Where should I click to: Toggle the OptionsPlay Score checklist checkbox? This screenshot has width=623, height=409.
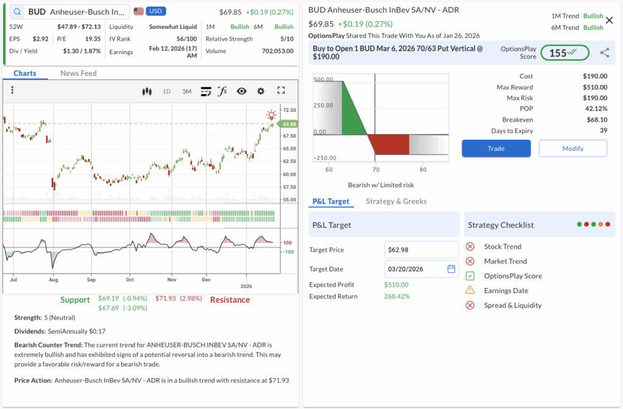[470, 276]
